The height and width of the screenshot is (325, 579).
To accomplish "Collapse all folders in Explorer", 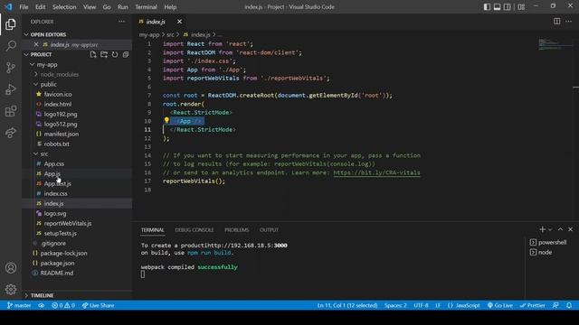I will [126, 54].
